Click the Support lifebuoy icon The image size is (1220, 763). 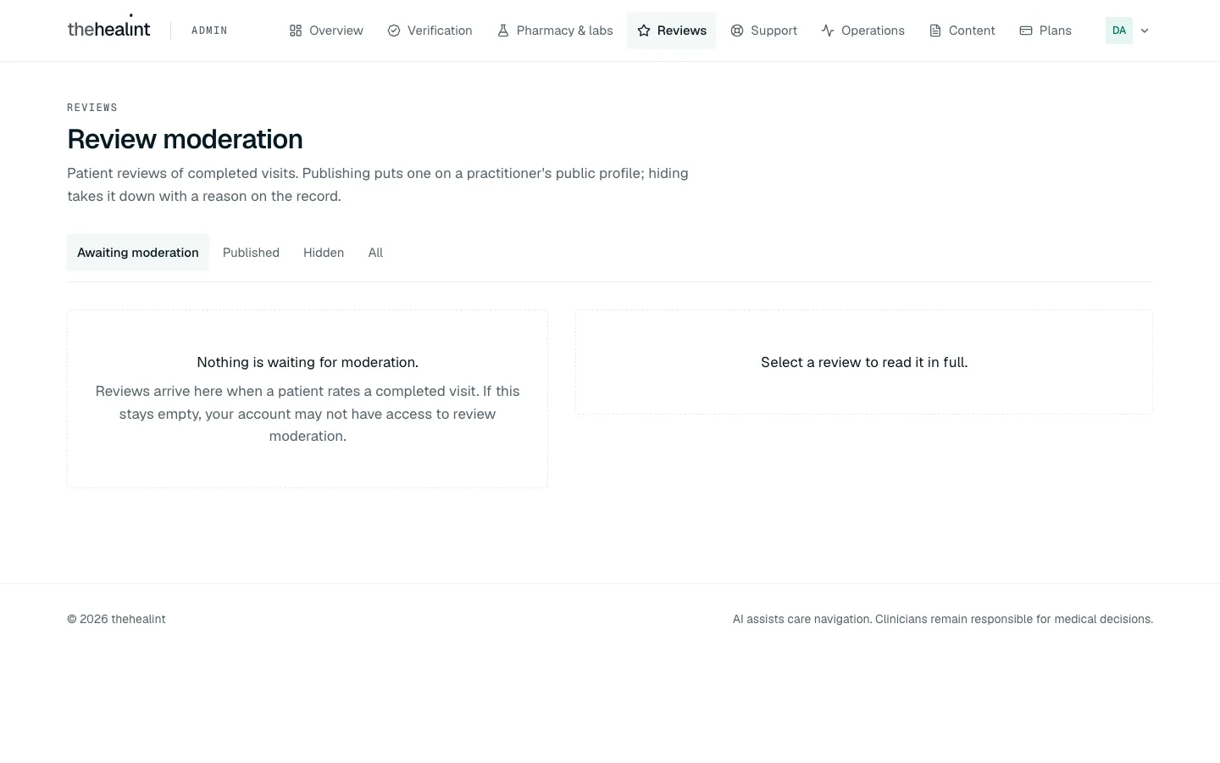(737, 31)
